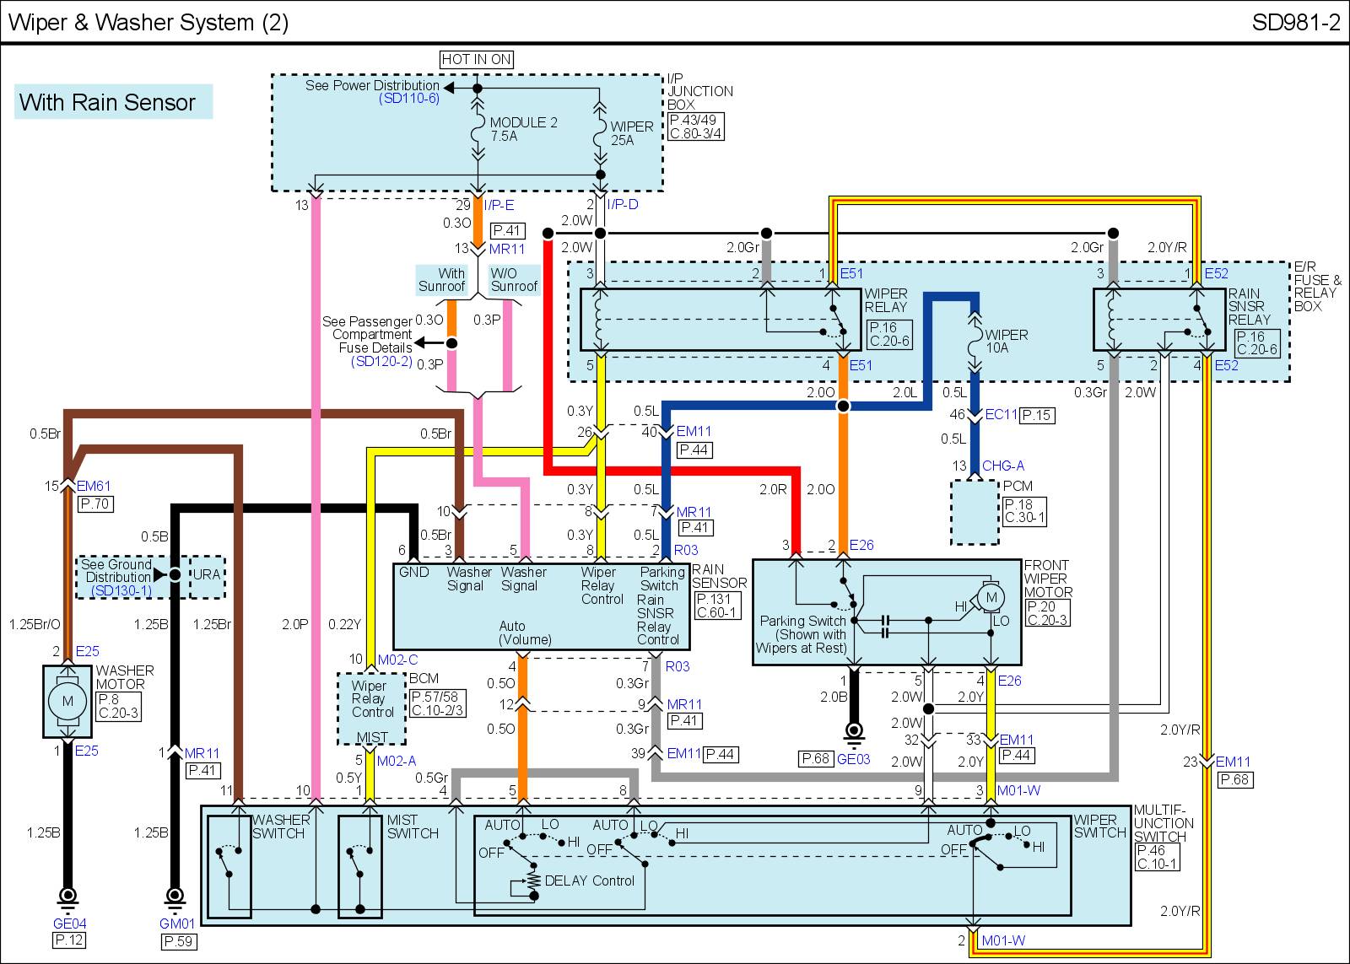The width and height of the screenshot is (1350, 964).
Task: Click the washer motor symbol
Action: pos(67,702)
